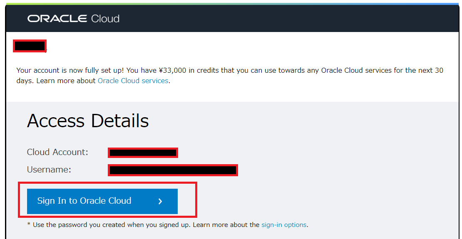The image size is (462, 239).
Task: Open the sign-in options link
Action: [284, 225]
